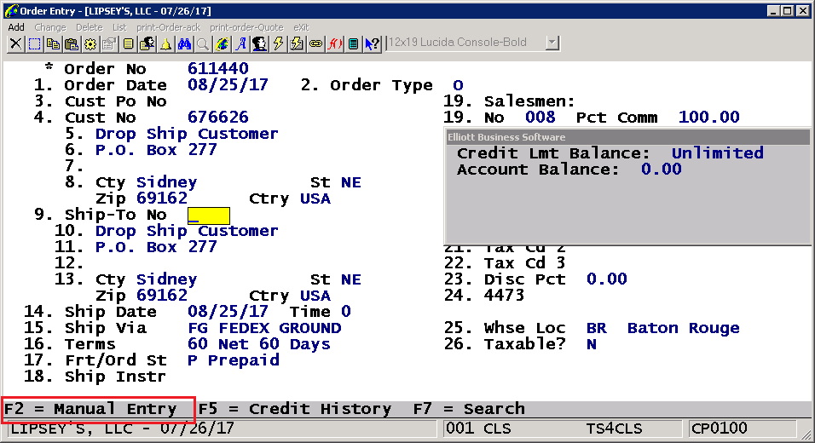Click F7 = Search option
Viewport: 815px width, 443px height.
tap(469, 409)
